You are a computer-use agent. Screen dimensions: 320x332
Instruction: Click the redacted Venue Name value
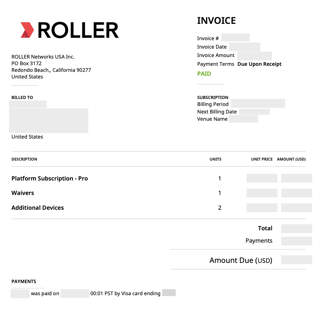point(243,119)
